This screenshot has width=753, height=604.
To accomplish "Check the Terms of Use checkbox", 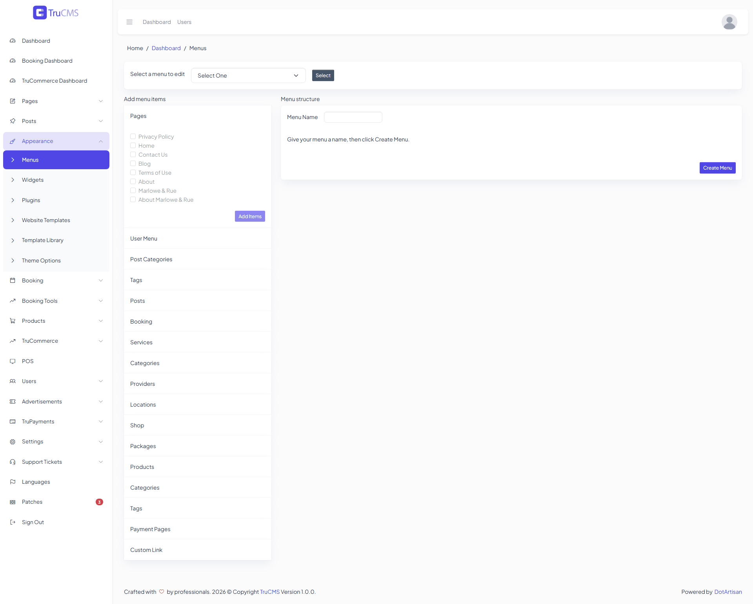I will click(133, 172).
